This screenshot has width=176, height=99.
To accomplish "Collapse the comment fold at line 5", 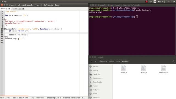I will click(x=4, y=19).
